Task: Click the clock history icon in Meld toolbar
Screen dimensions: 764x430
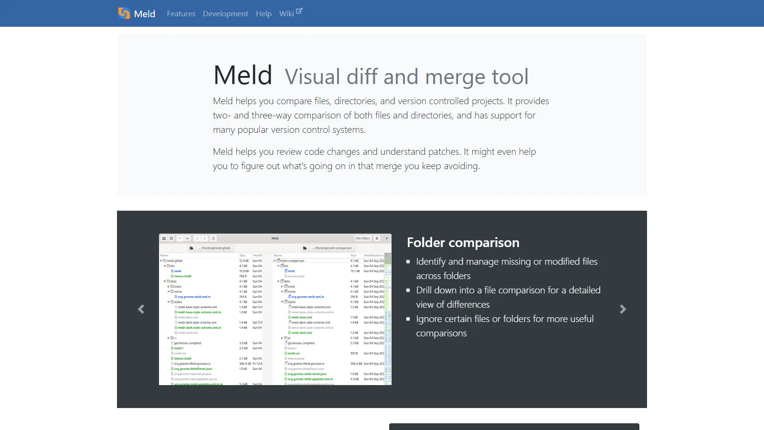Action: [171, 238]
